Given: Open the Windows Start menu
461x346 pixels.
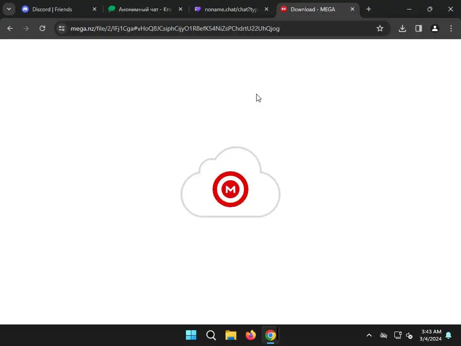Looking at the screenshot, I should pyautogui.click(x=191, y=335).
